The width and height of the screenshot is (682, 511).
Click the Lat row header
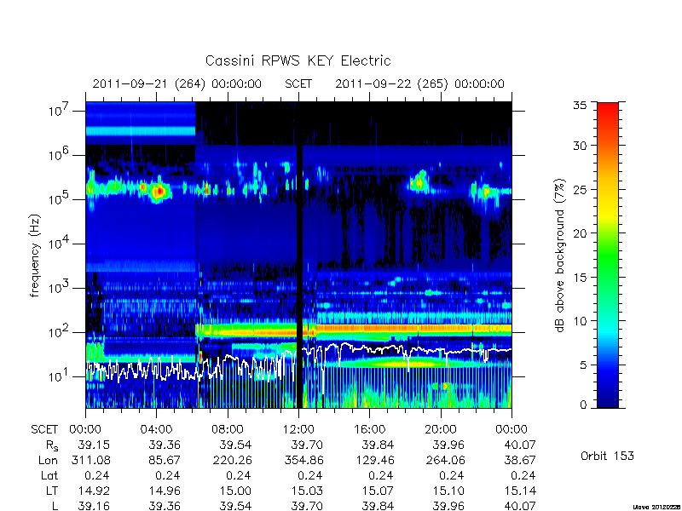(49, 475)
